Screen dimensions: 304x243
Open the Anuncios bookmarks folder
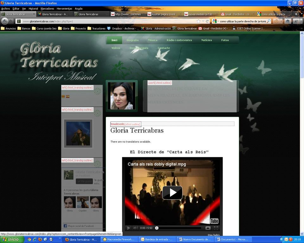(x=8, y=28)
